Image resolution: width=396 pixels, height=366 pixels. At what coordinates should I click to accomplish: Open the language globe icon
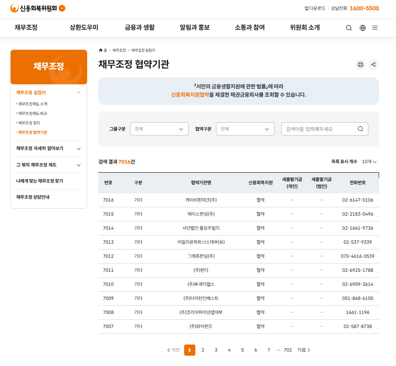[x=363, y=28]
